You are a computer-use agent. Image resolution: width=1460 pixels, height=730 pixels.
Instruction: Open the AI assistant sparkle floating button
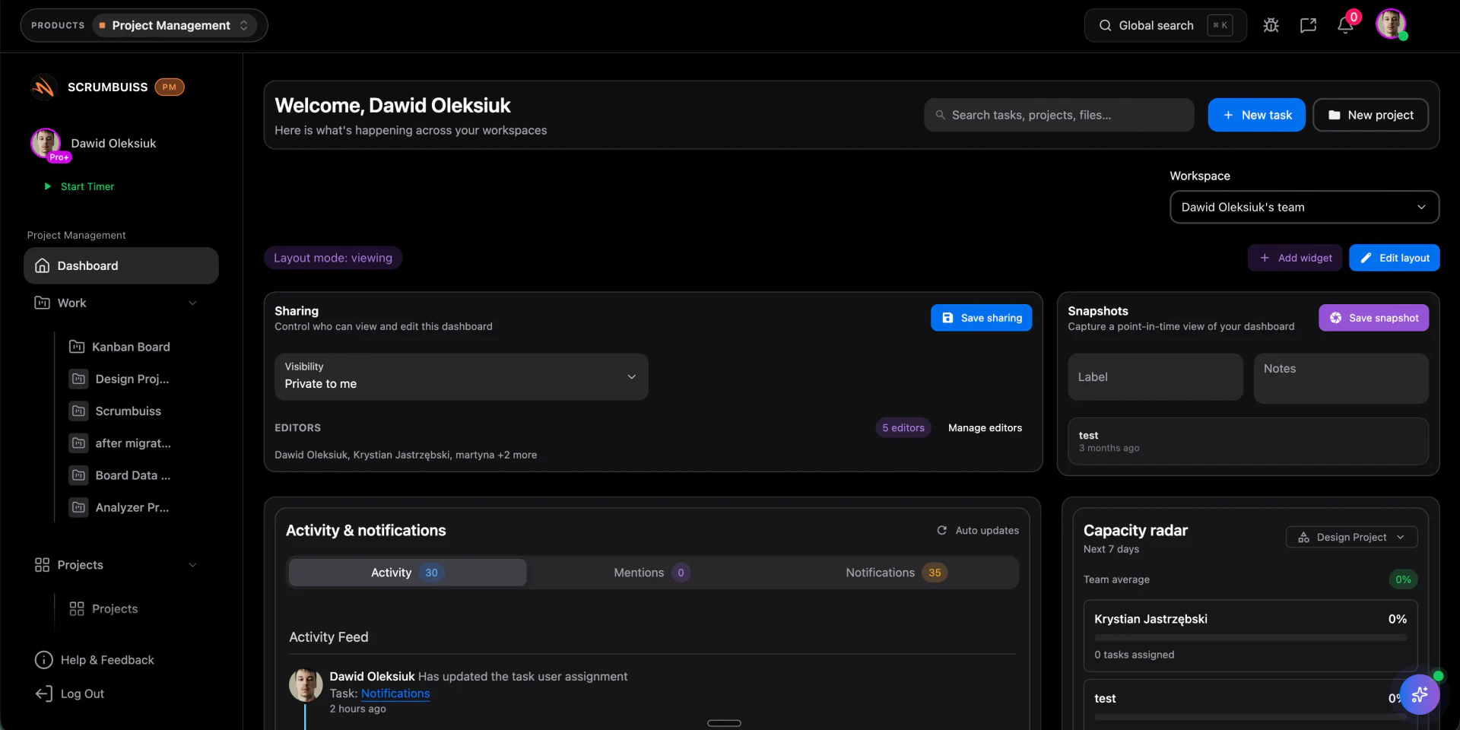(1419, 694)
